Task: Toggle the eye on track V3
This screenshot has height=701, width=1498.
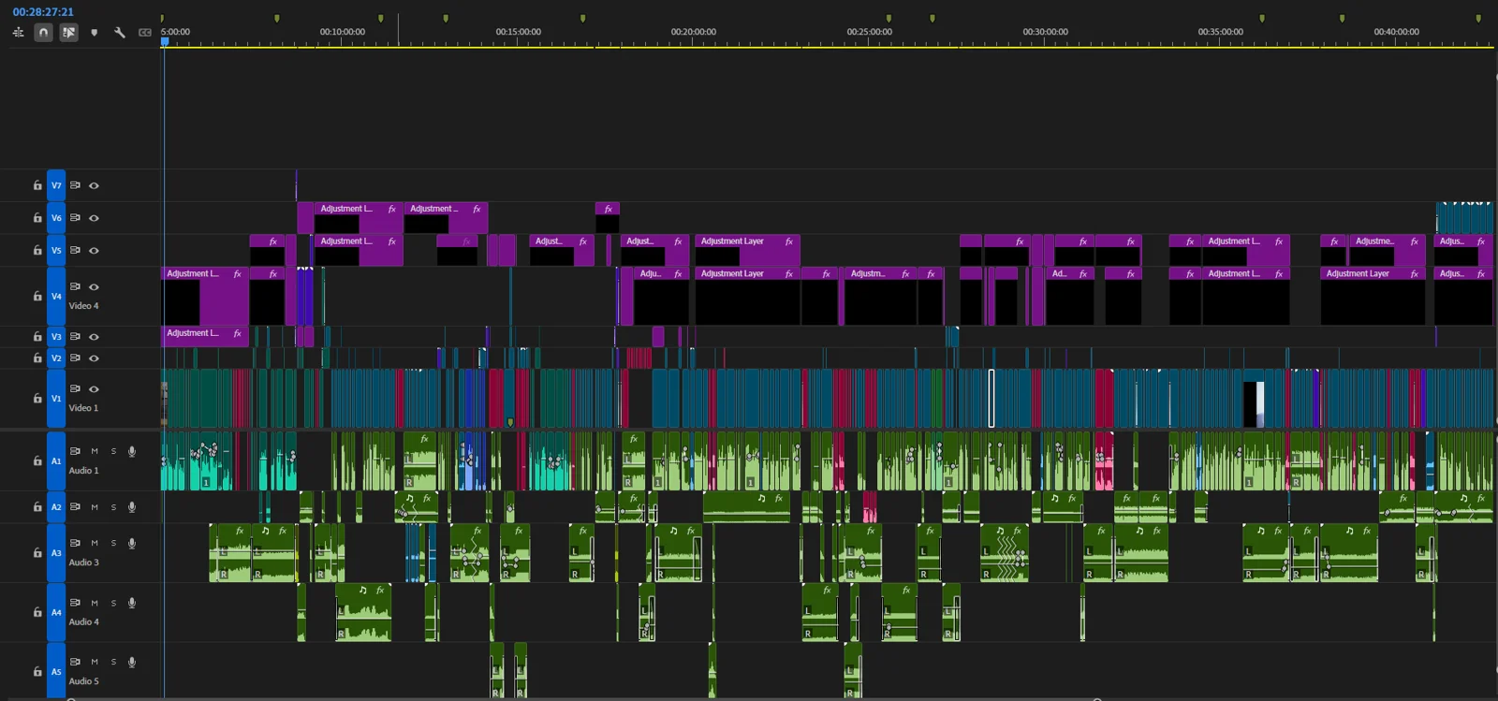Action: coord(94,336)
